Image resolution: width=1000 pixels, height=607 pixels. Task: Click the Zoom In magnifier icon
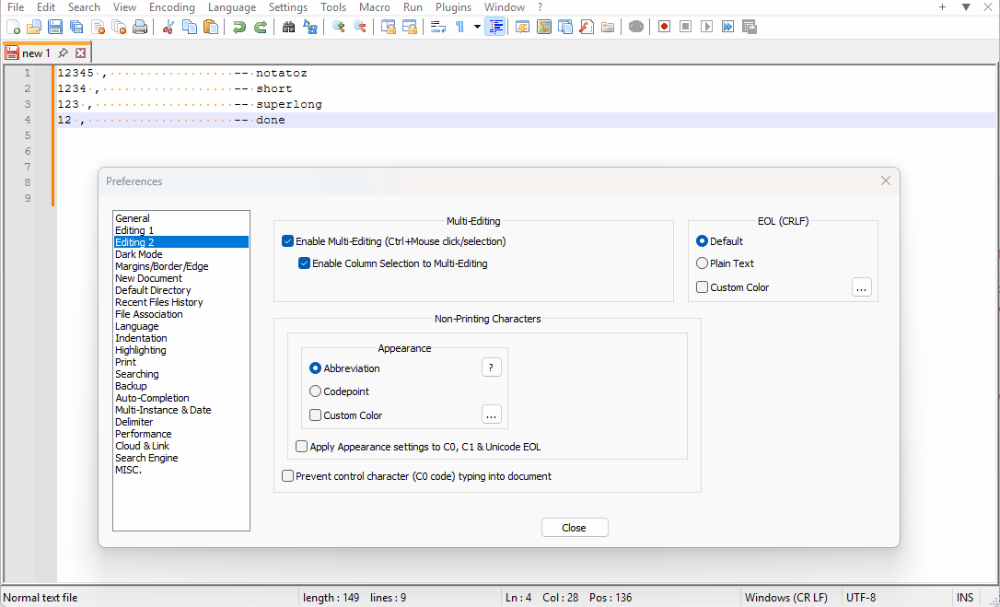[x=339, y=27]
